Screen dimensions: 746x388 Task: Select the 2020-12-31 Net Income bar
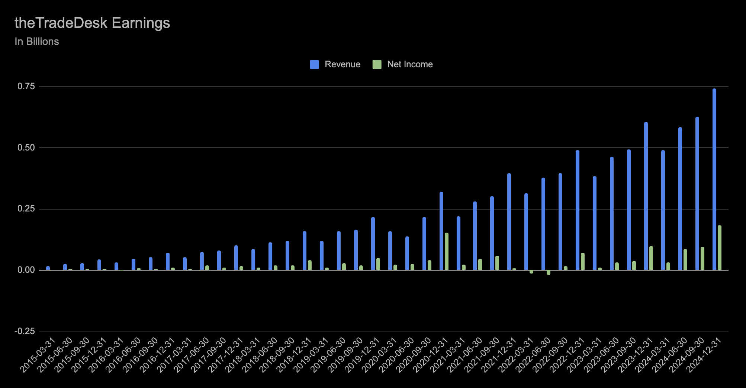pyautogui.click(x=447, y=251)
